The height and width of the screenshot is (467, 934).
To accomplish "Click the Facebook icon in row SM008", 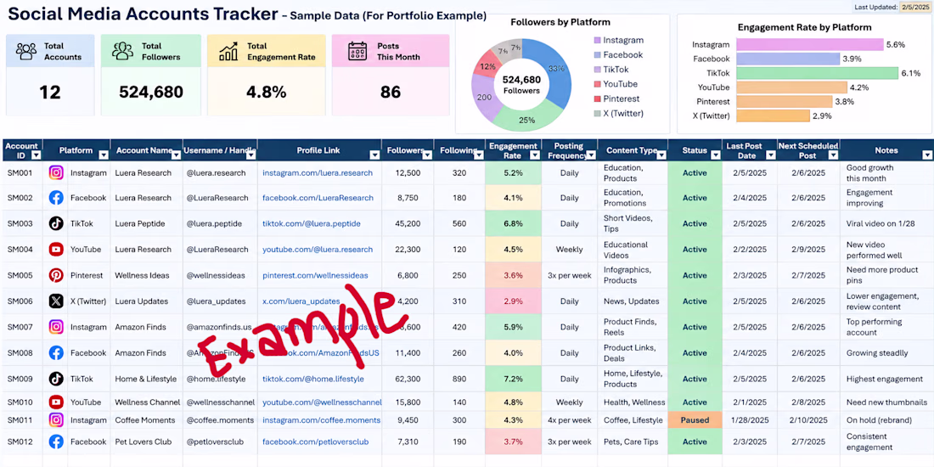I will [56, 352].
